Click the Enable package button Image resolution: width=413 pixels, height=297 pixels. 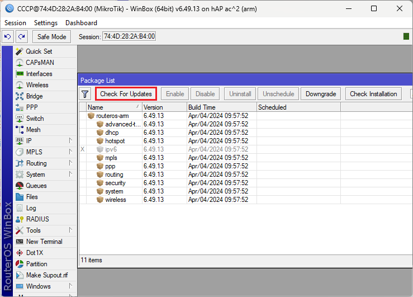click(175, 94)
